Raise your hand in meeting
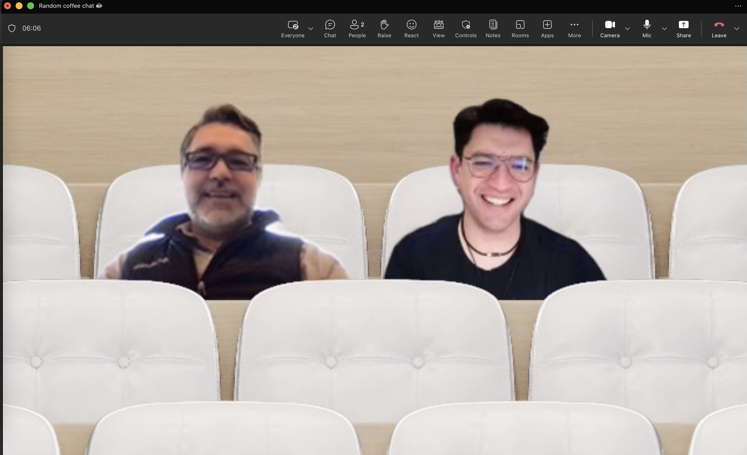 [x=384, y=29]
